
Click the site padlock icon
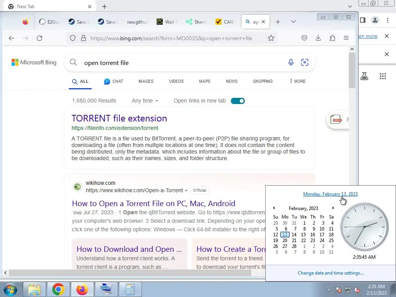(84, 38)
